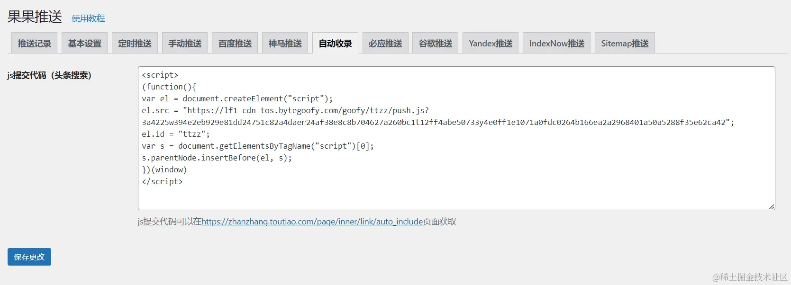Open the IndexNow推送 tab
791x285 pixels.
[x=557, y=43]
